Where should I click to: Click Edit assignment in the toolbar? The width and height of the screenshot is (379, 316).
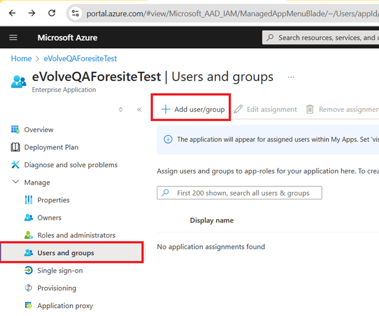point(265,109)
